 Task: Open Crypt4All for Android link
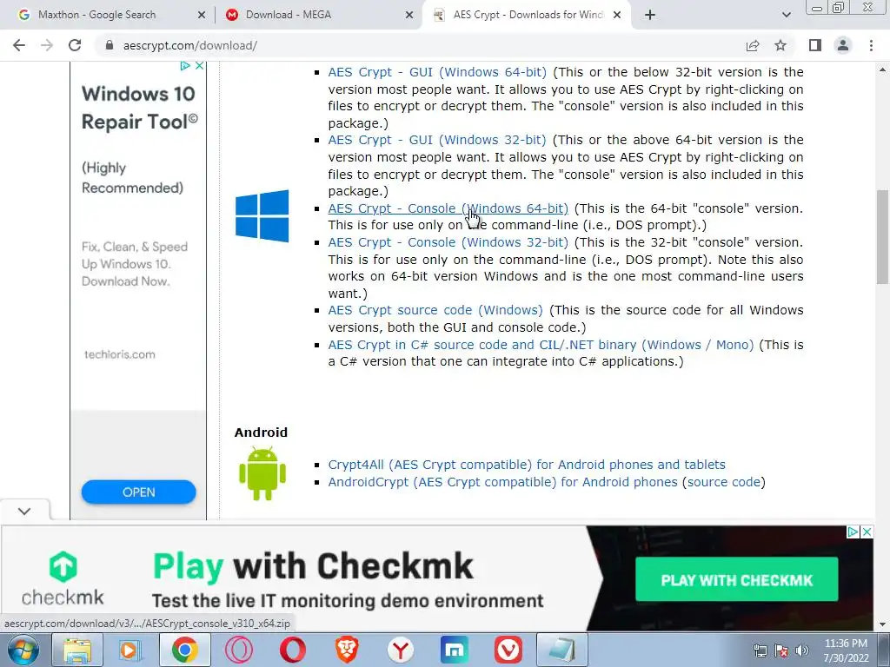[527, 465]
